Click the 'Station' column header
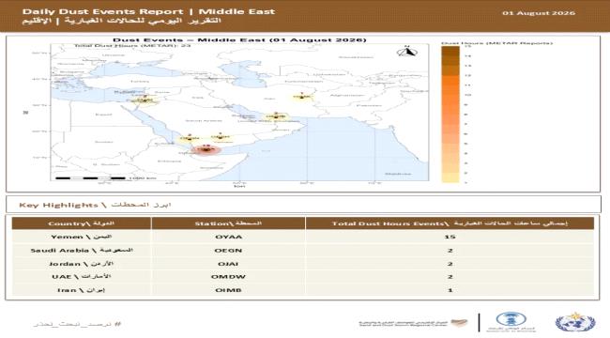610x338 pixels. pos(228,223)
